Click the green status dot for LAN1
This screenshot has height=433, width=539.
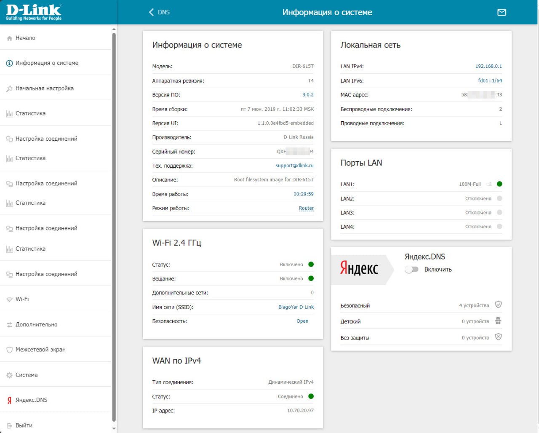tap(499, 184)
